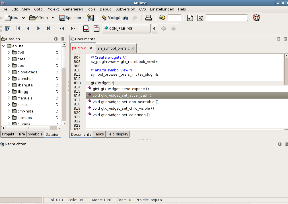Switch to the Hilfe panel tab
Screen dimensions: 288x204
click(21, 134)
